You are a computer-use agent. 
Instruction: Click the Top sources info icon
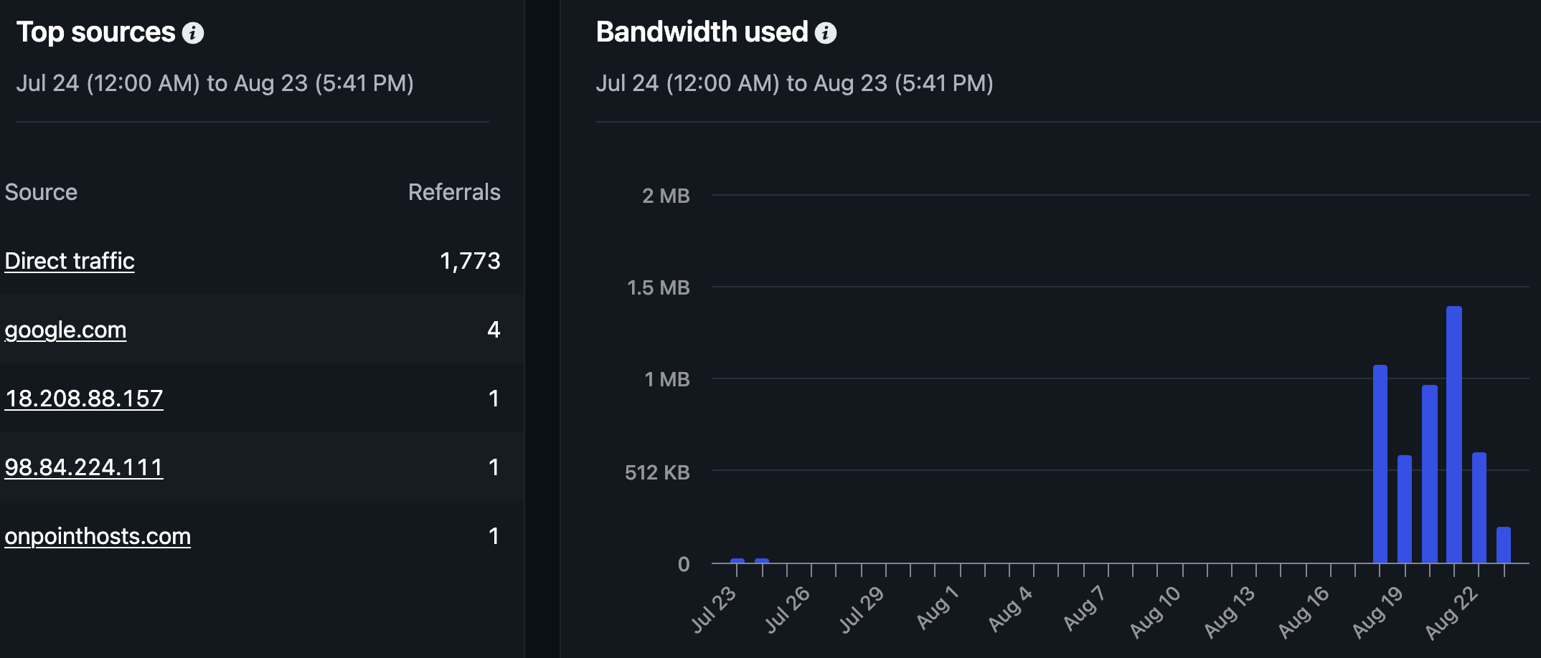pos(192,33)
